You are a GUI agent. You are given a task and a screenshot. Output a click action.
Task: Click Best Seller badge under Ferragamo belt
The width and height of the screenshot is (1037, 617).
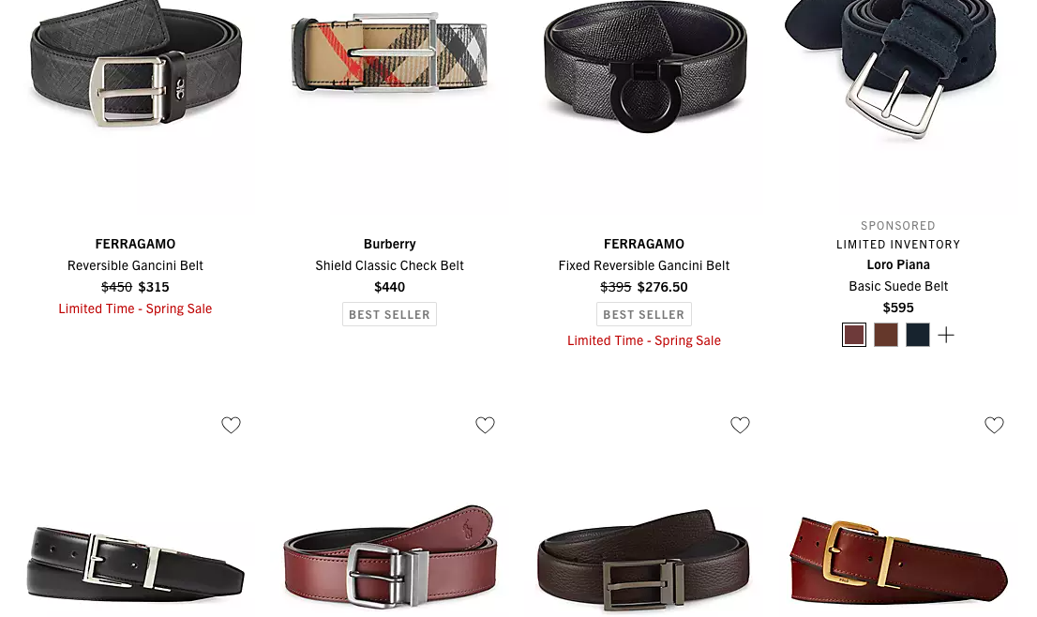tap(643, 314)
